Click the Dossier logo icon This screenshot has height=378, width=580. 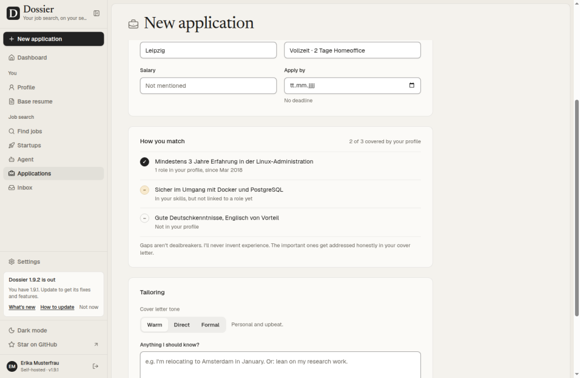[13, 14]
